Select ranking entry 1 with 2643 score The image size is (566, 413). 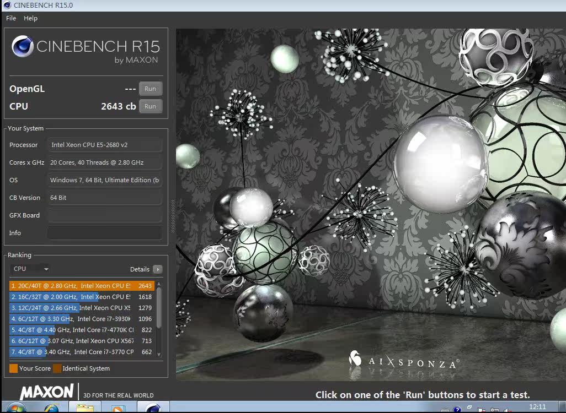(82, 286)
